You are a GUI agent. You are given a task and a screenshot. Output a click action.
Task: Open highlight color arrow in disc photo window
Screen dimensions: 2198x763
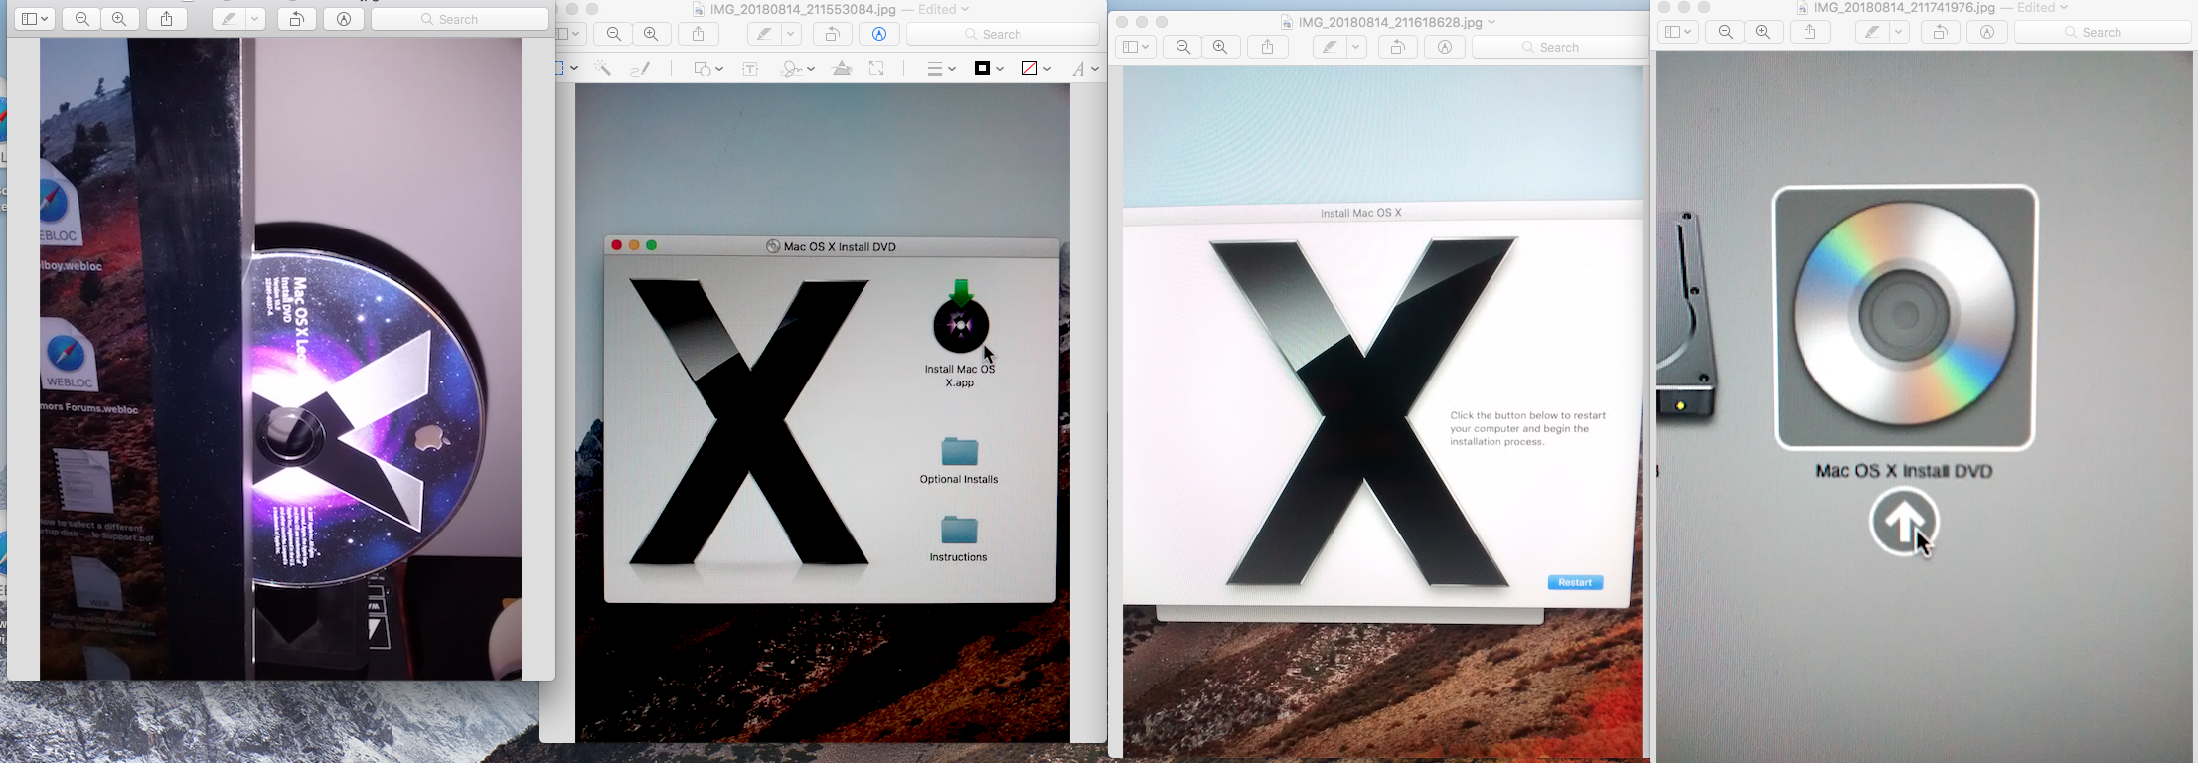tap(255, 19)
